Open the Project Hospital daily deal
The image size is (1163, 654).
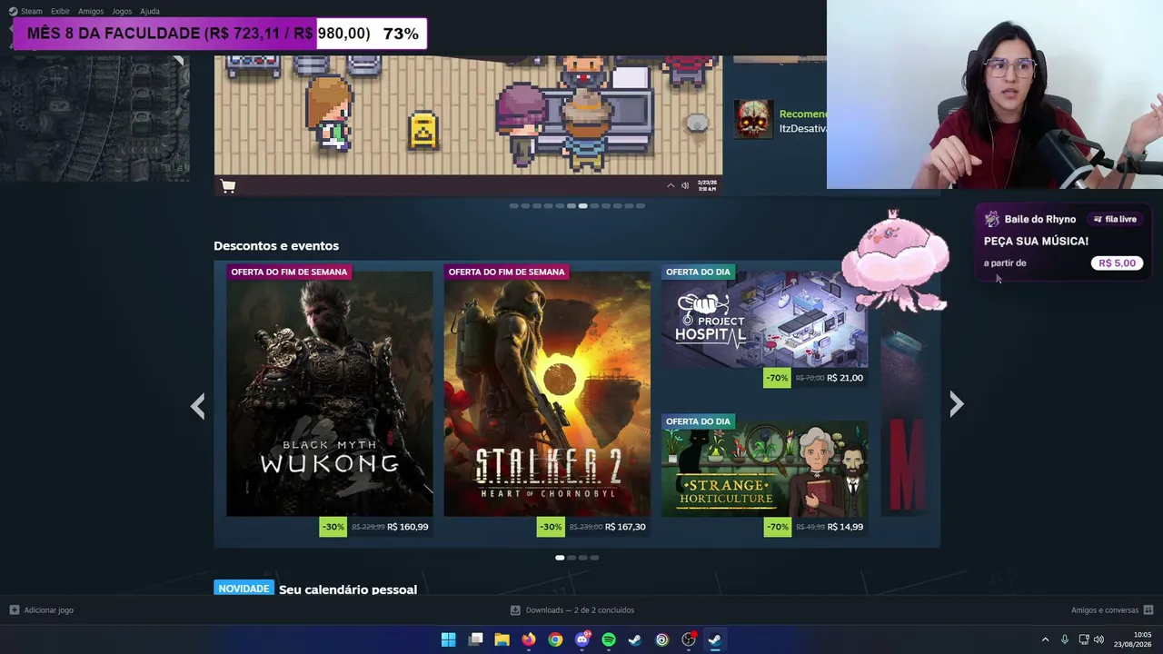pyautogui.click(x=764, y=319)
